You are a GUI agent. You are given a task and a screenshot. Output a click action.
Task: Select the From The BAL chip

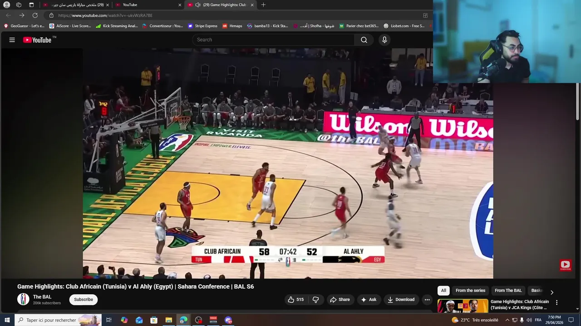(508, 291)
